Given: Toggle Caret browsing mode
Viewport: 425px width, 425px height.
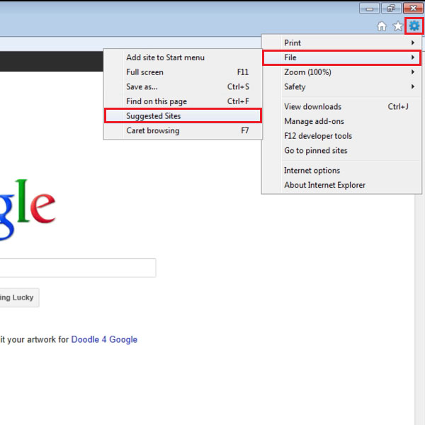Looking at the screenshot, I should (x=182, y=131).
